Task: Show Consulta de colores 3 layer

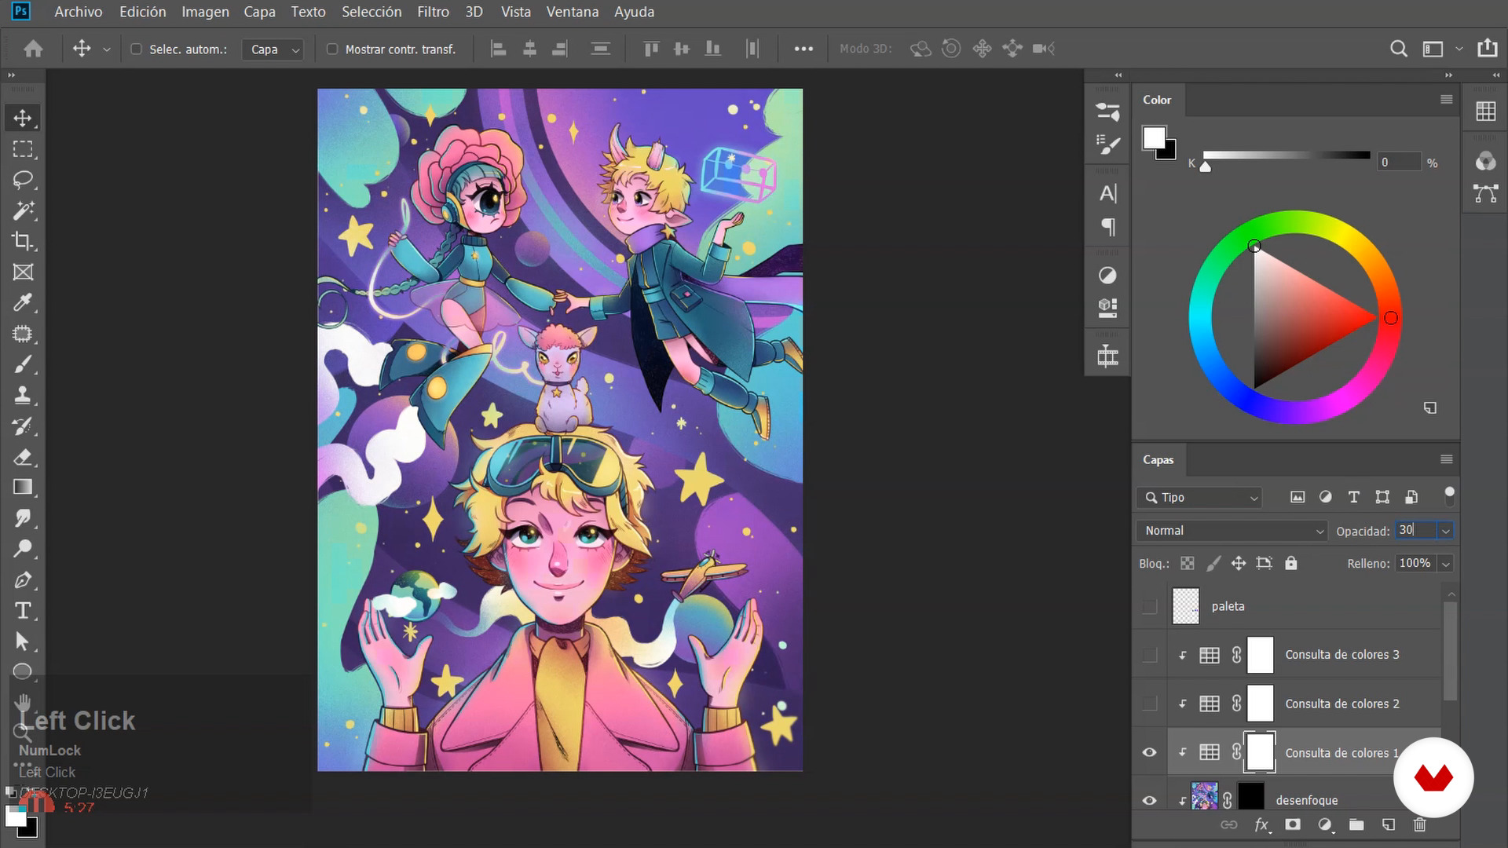Action: [1150, 655]
